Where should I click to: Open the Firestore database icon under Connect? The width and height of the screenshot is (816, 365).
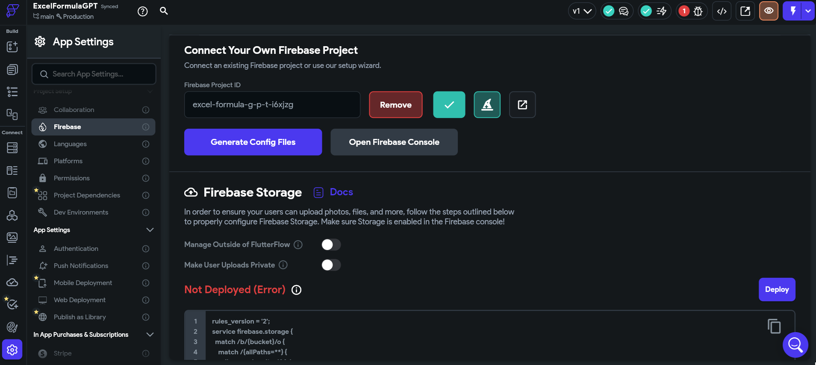pos(12,148)
